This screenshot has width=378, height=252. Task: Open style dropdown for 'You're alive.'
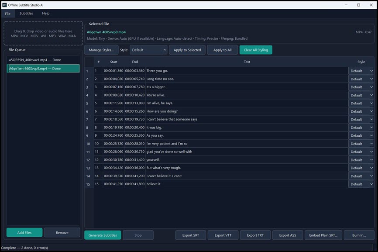361,95
